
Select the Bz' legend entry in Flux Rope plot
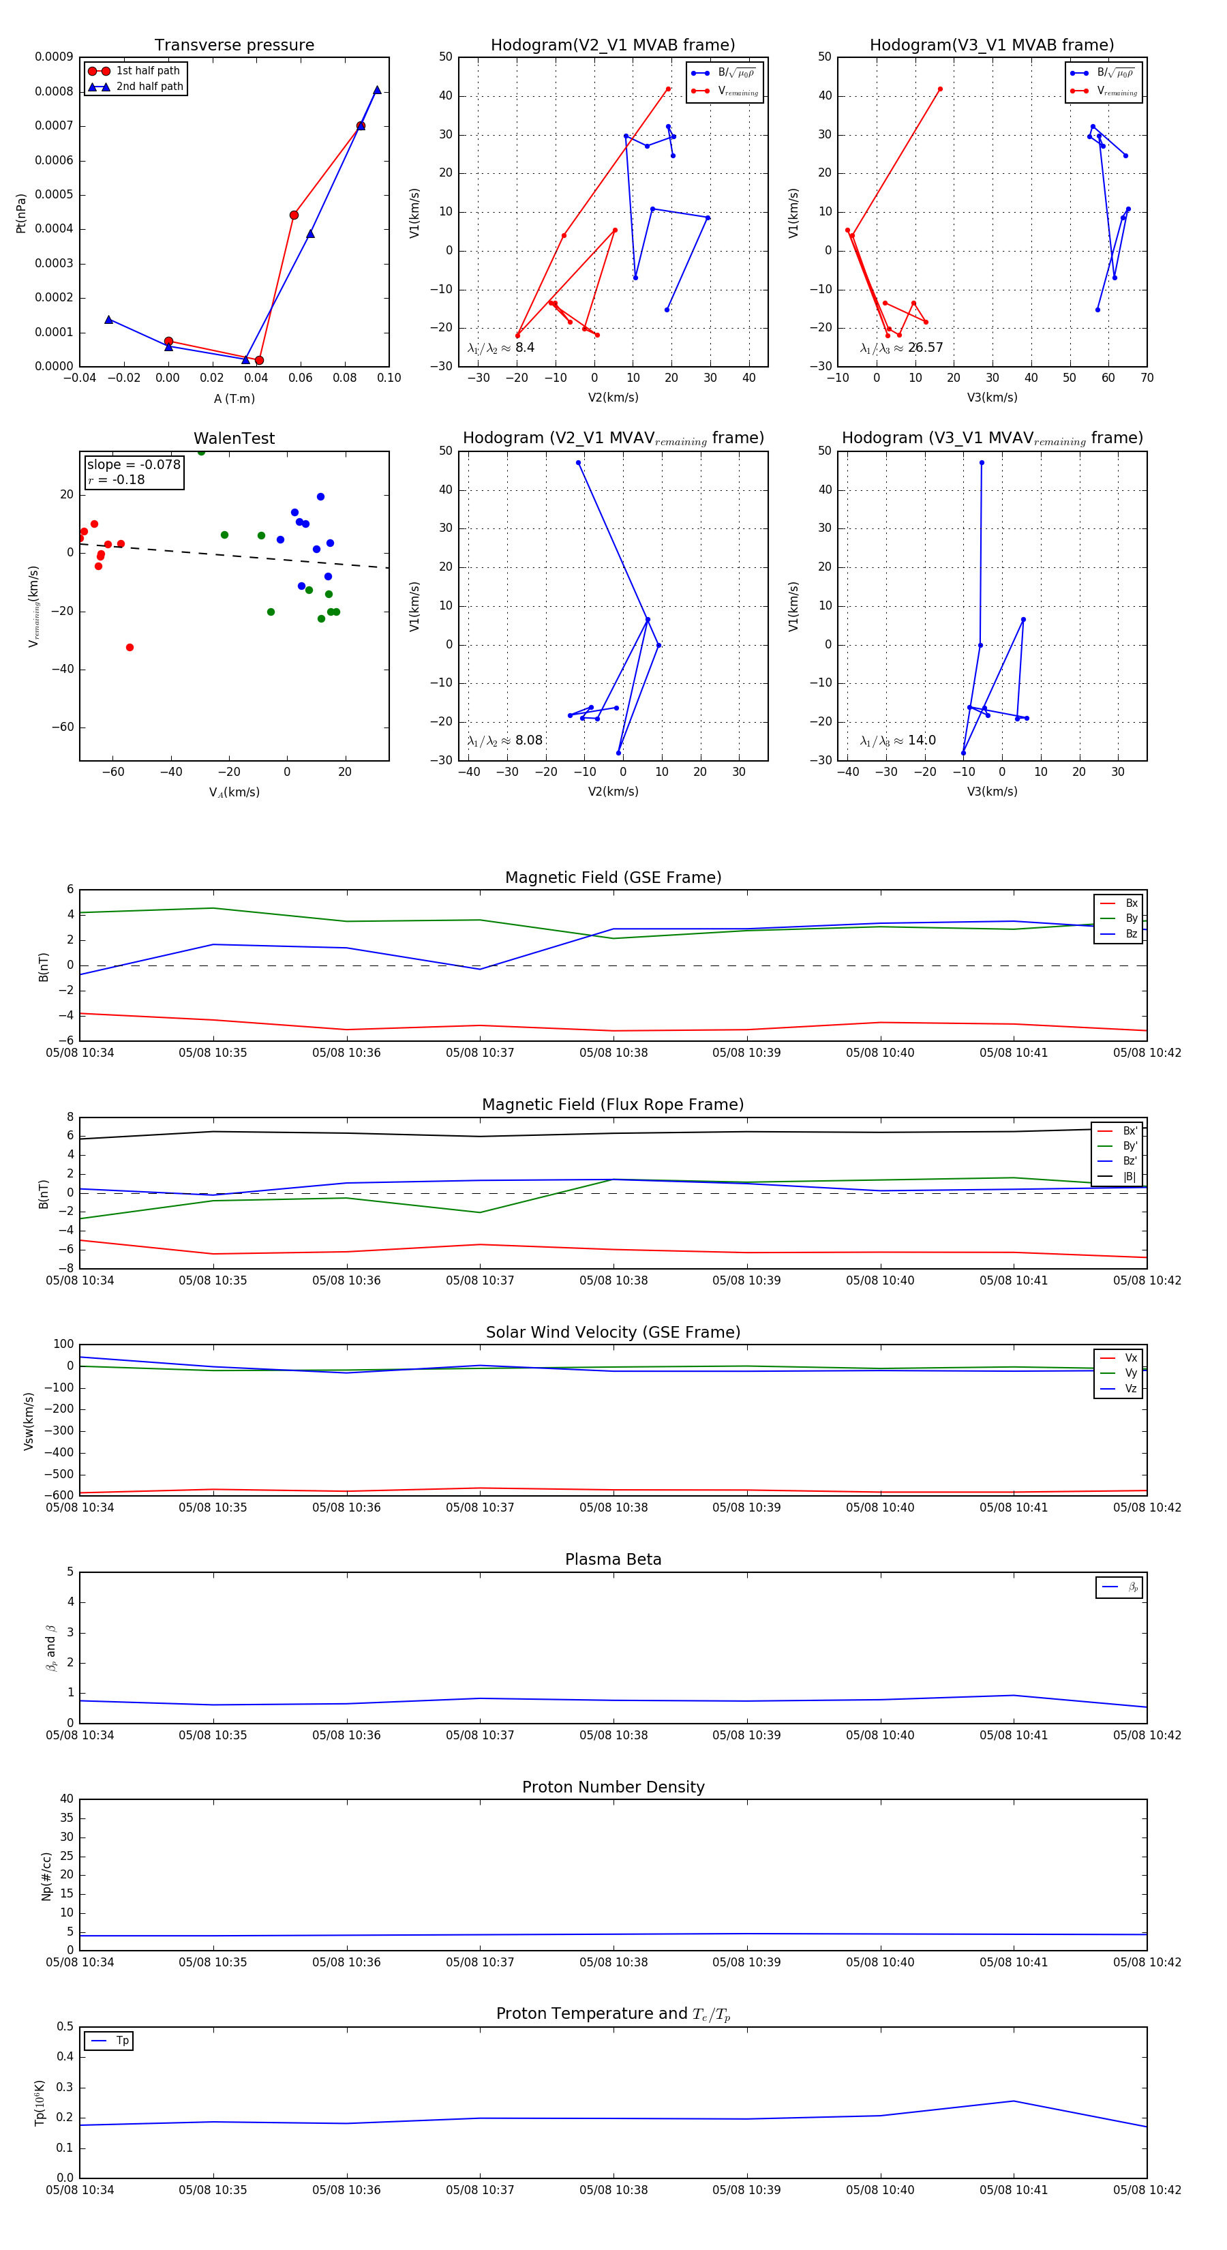(x=1117, y=1162)
